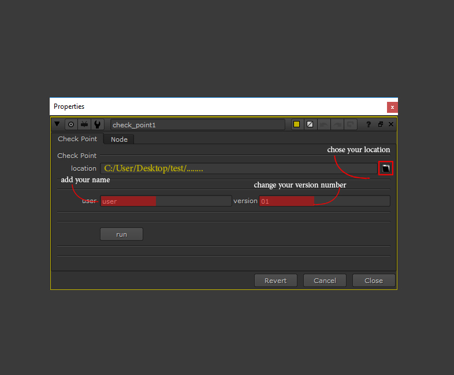Click the location path input field

pos(238,168)
